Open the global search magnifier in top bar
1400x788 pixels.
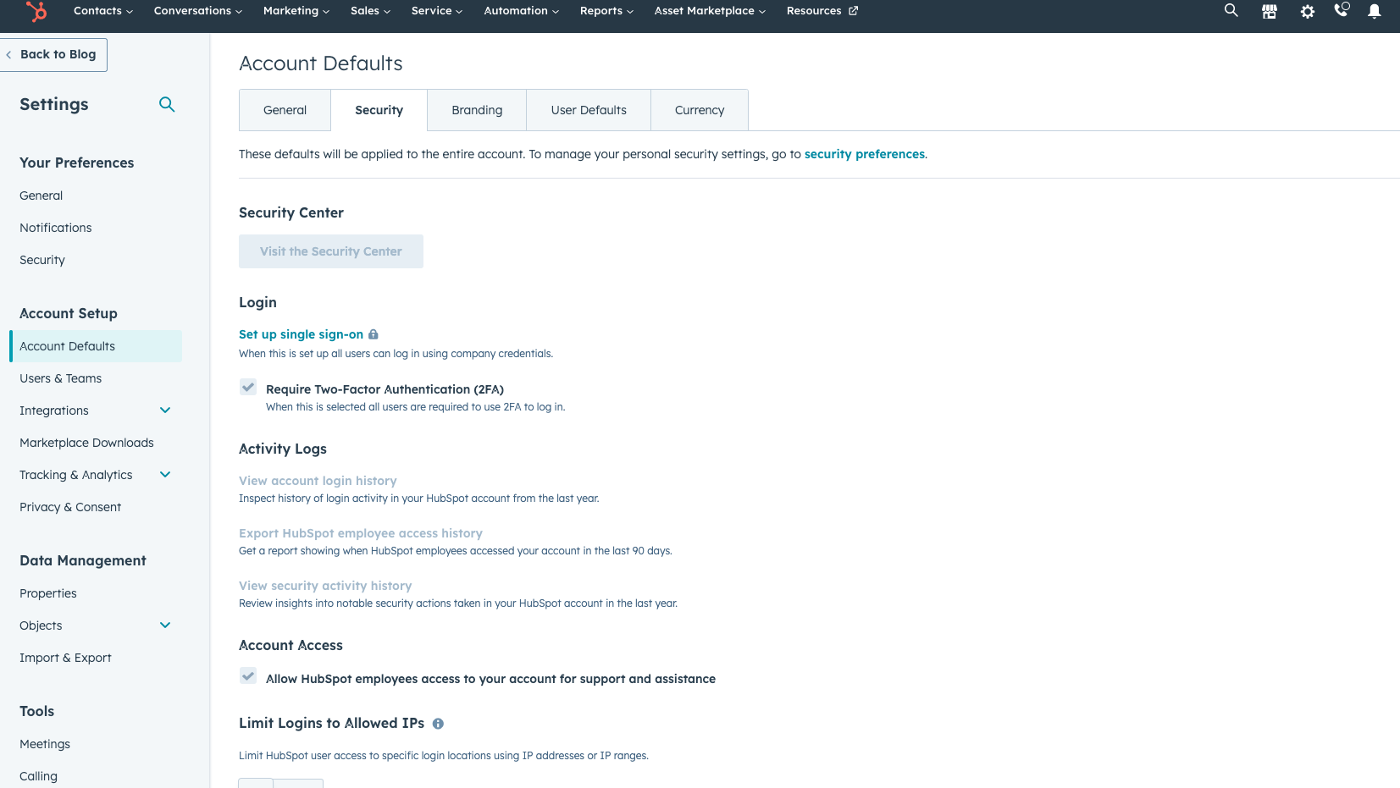tap(1231, 10)
